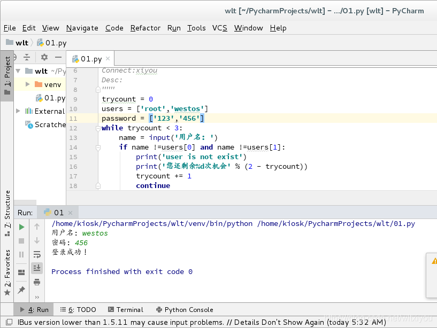Toggle the 1: Project tool window
Image resolution: width=437 pixels, height=328 pixels.
(7, 76)
